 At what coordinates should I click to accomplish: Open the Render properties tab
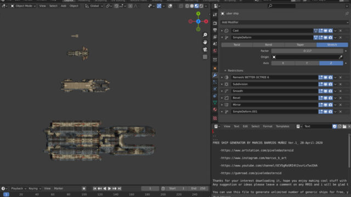215,23
